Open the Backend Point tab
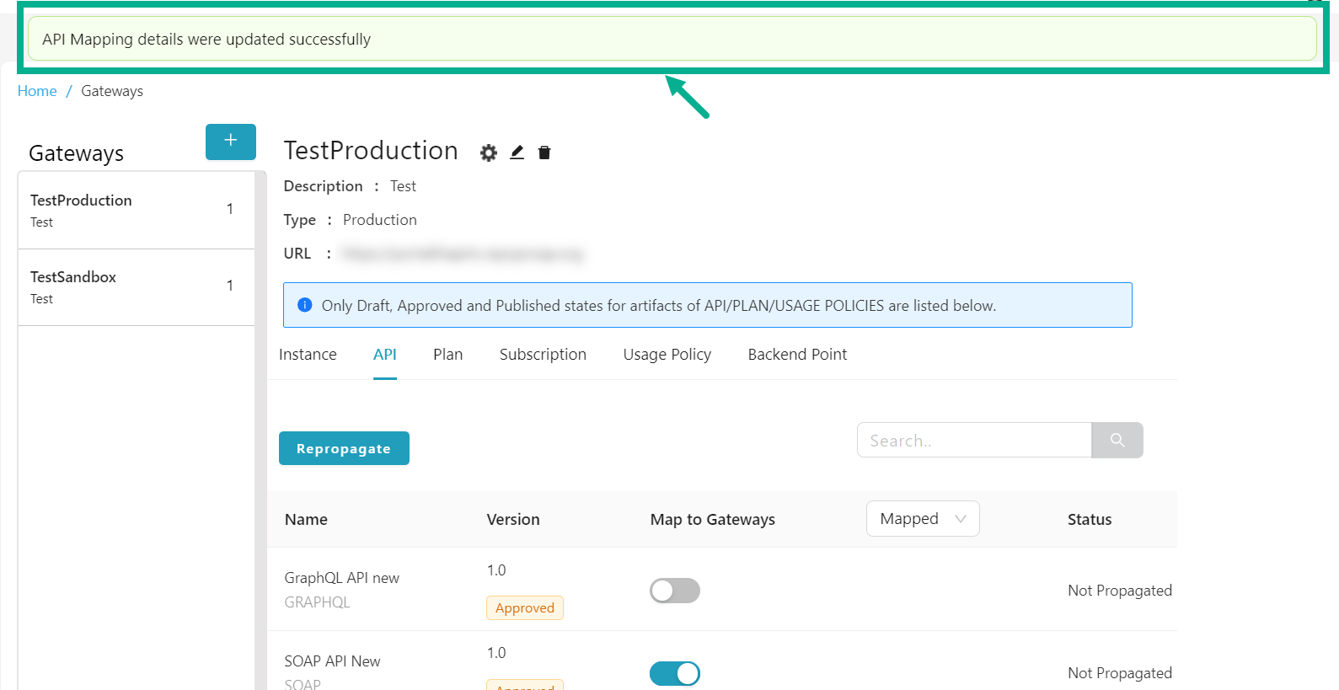The width and height of the screenshot is (1339, 690). (x=797, y=355)
